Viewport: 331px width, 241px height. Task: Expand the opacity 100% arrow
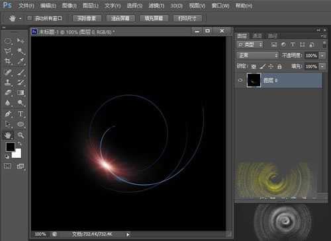click(322, 55)
